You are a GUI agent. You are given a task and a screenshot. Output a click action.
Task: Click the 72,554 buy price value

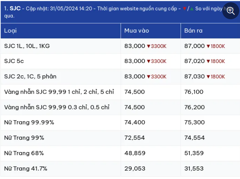(135, 138)
